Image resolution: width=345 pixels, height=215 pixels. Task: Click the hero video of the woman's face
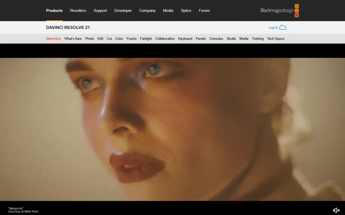pyautogui.click(x=172, y=129)
